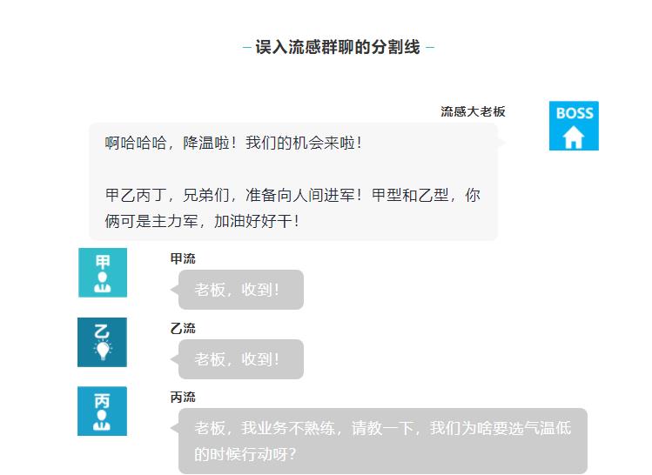Click the 误入流感群聊的分割线 heading
The width and height of the screenshot is (652, 475).
(338, 47)
